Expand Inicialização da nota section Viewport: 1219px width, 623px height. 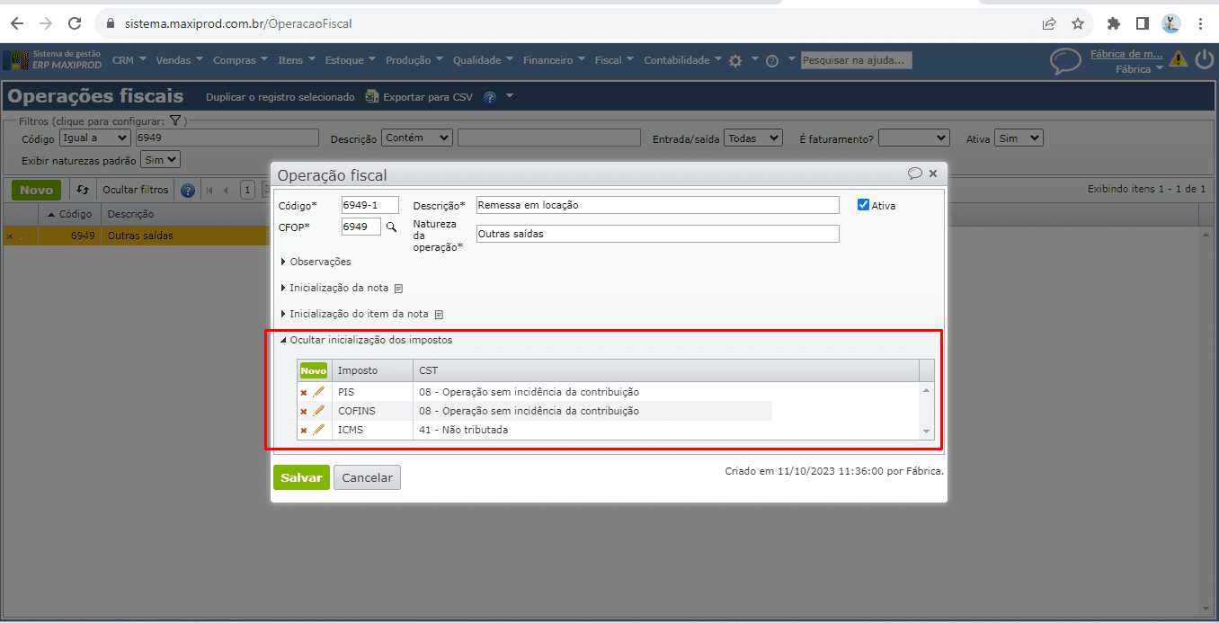coord(334,288)
